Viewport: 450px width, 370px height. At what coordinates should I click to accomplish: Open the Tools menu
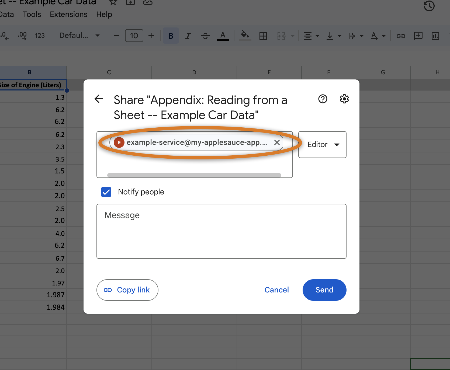point(32,15)
